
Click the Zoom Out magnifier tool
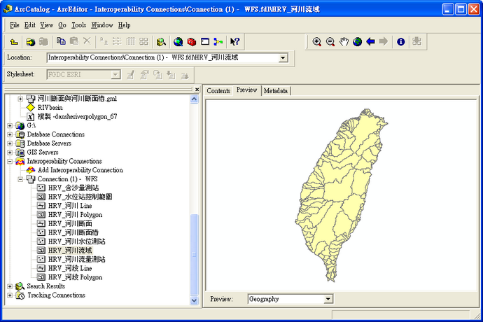click(x=330, y=42)
